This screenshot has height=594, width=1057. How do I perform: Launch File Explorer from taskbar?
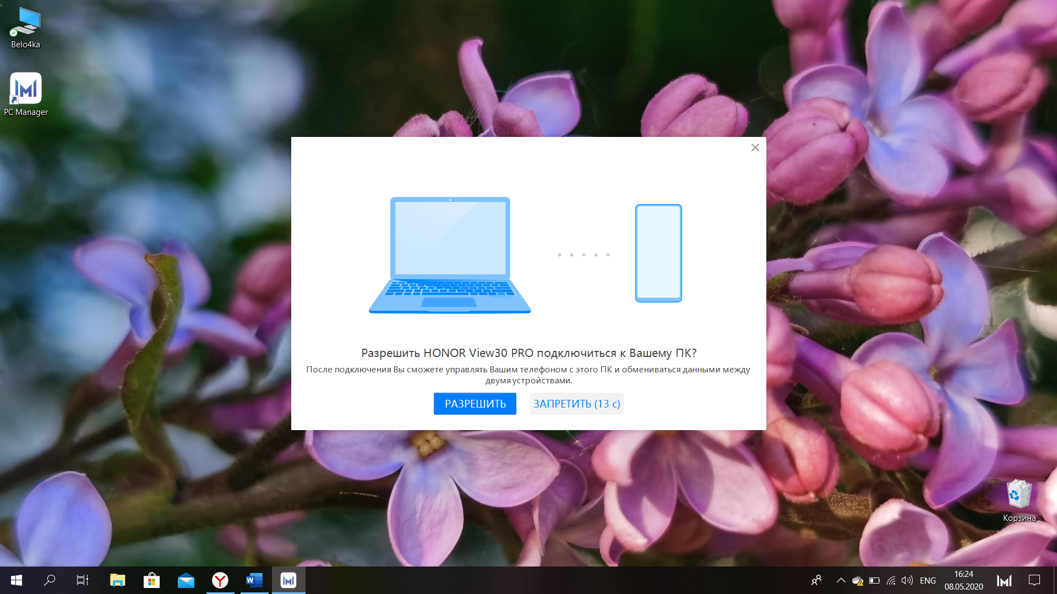coord(117,580)
